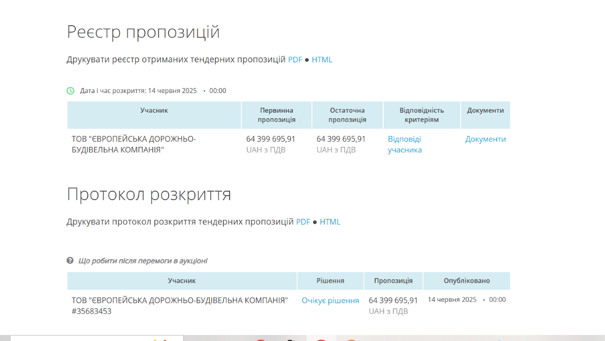Click the 'Рішення' column header
Viewport: 605px width, 341px height.
click(x=330, y=281)
